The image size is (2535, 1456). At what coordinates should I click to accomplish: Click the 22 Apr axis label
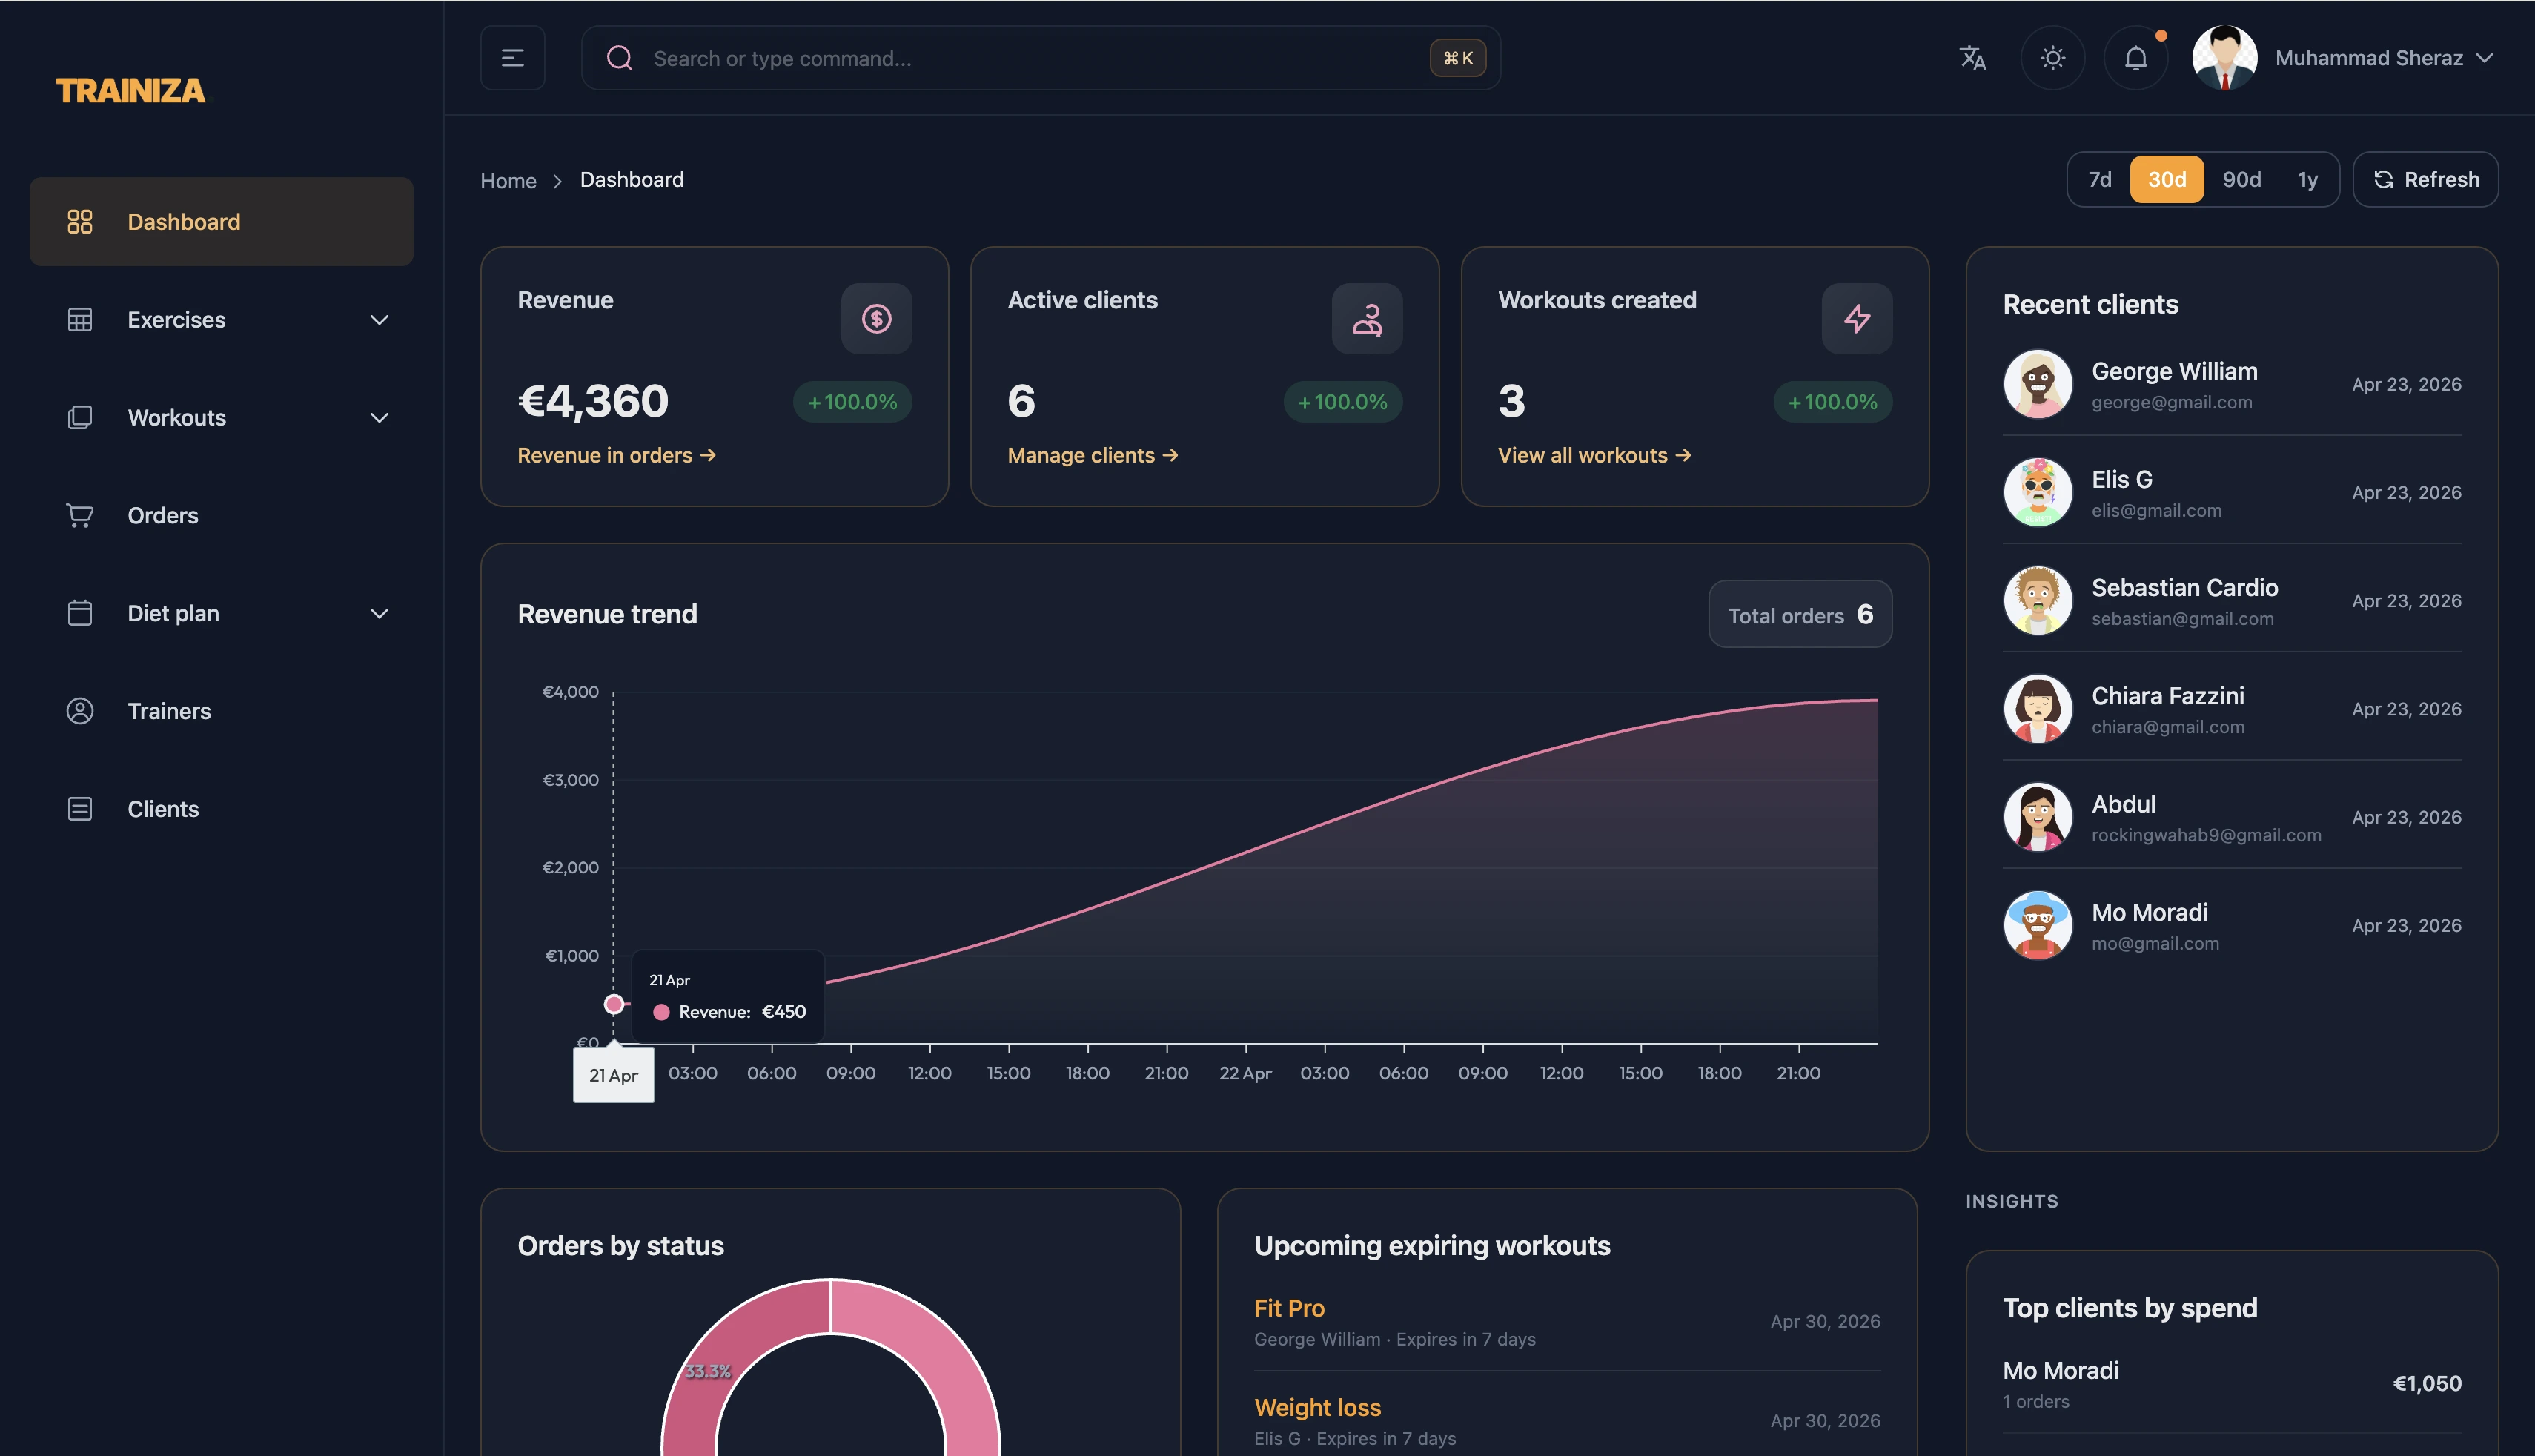point(1245,1073)
